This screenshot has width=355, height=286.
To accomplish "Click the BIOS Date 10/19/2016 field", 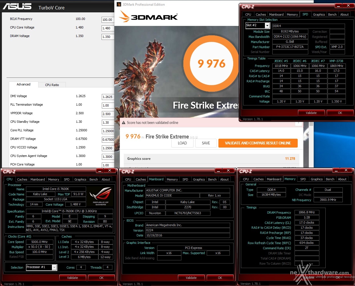I will pyautogui.click(x=188, y=236).
